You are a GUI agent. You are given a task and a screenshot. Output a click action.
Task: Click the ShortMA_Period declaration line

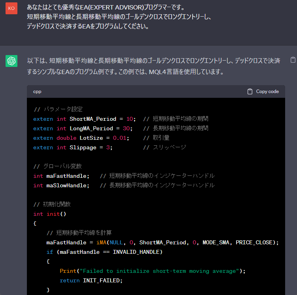[84, 119]
